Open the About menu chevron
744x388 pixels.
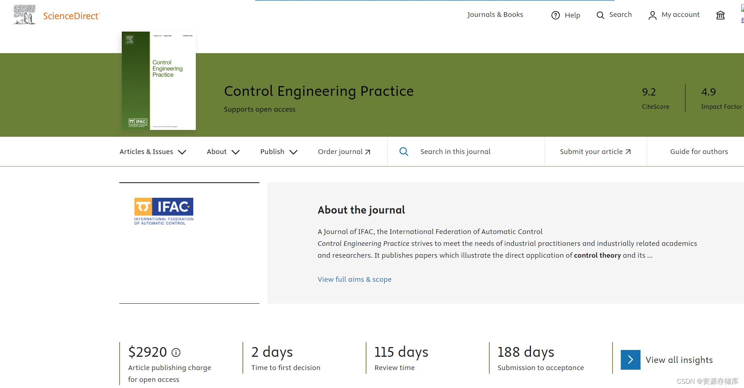pyautogui.click(x=236, y=152)
